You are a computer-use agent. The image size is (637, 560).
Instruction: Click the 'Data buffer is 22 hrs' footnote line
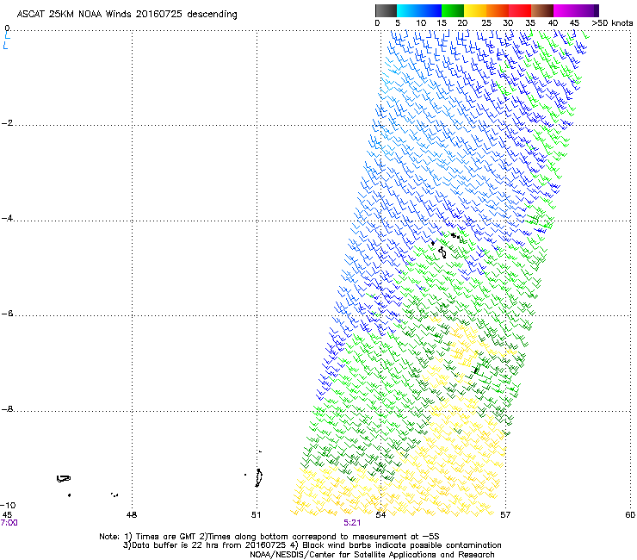pos(312,545)
